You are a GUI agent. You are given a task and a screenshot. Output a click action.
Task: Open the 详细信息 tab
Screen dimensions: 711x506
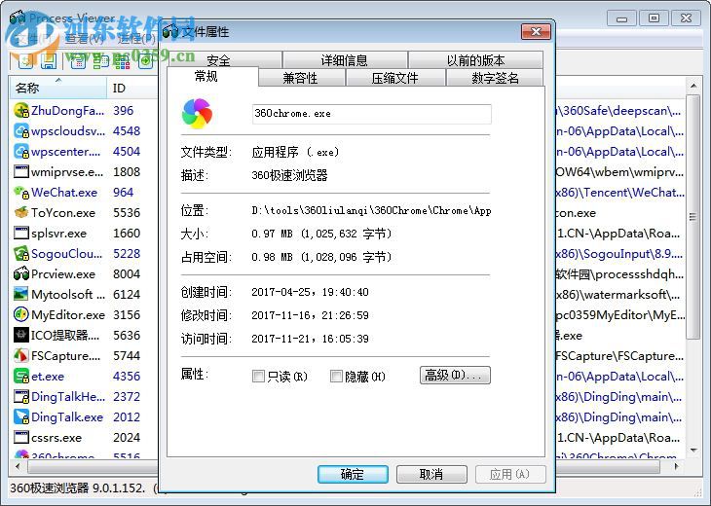tap(345, 59)
